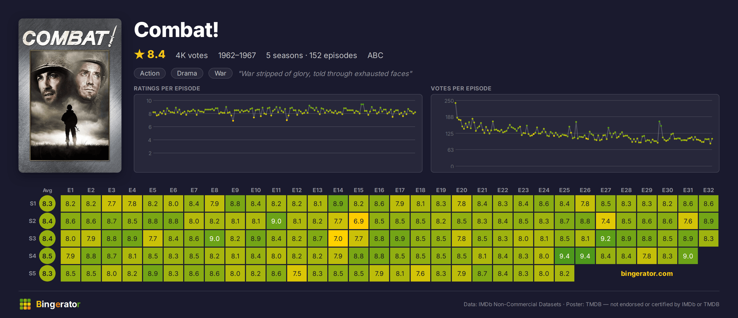
Task: Select the S3 E14 cell rated 7.0
Action: (338, 238)
